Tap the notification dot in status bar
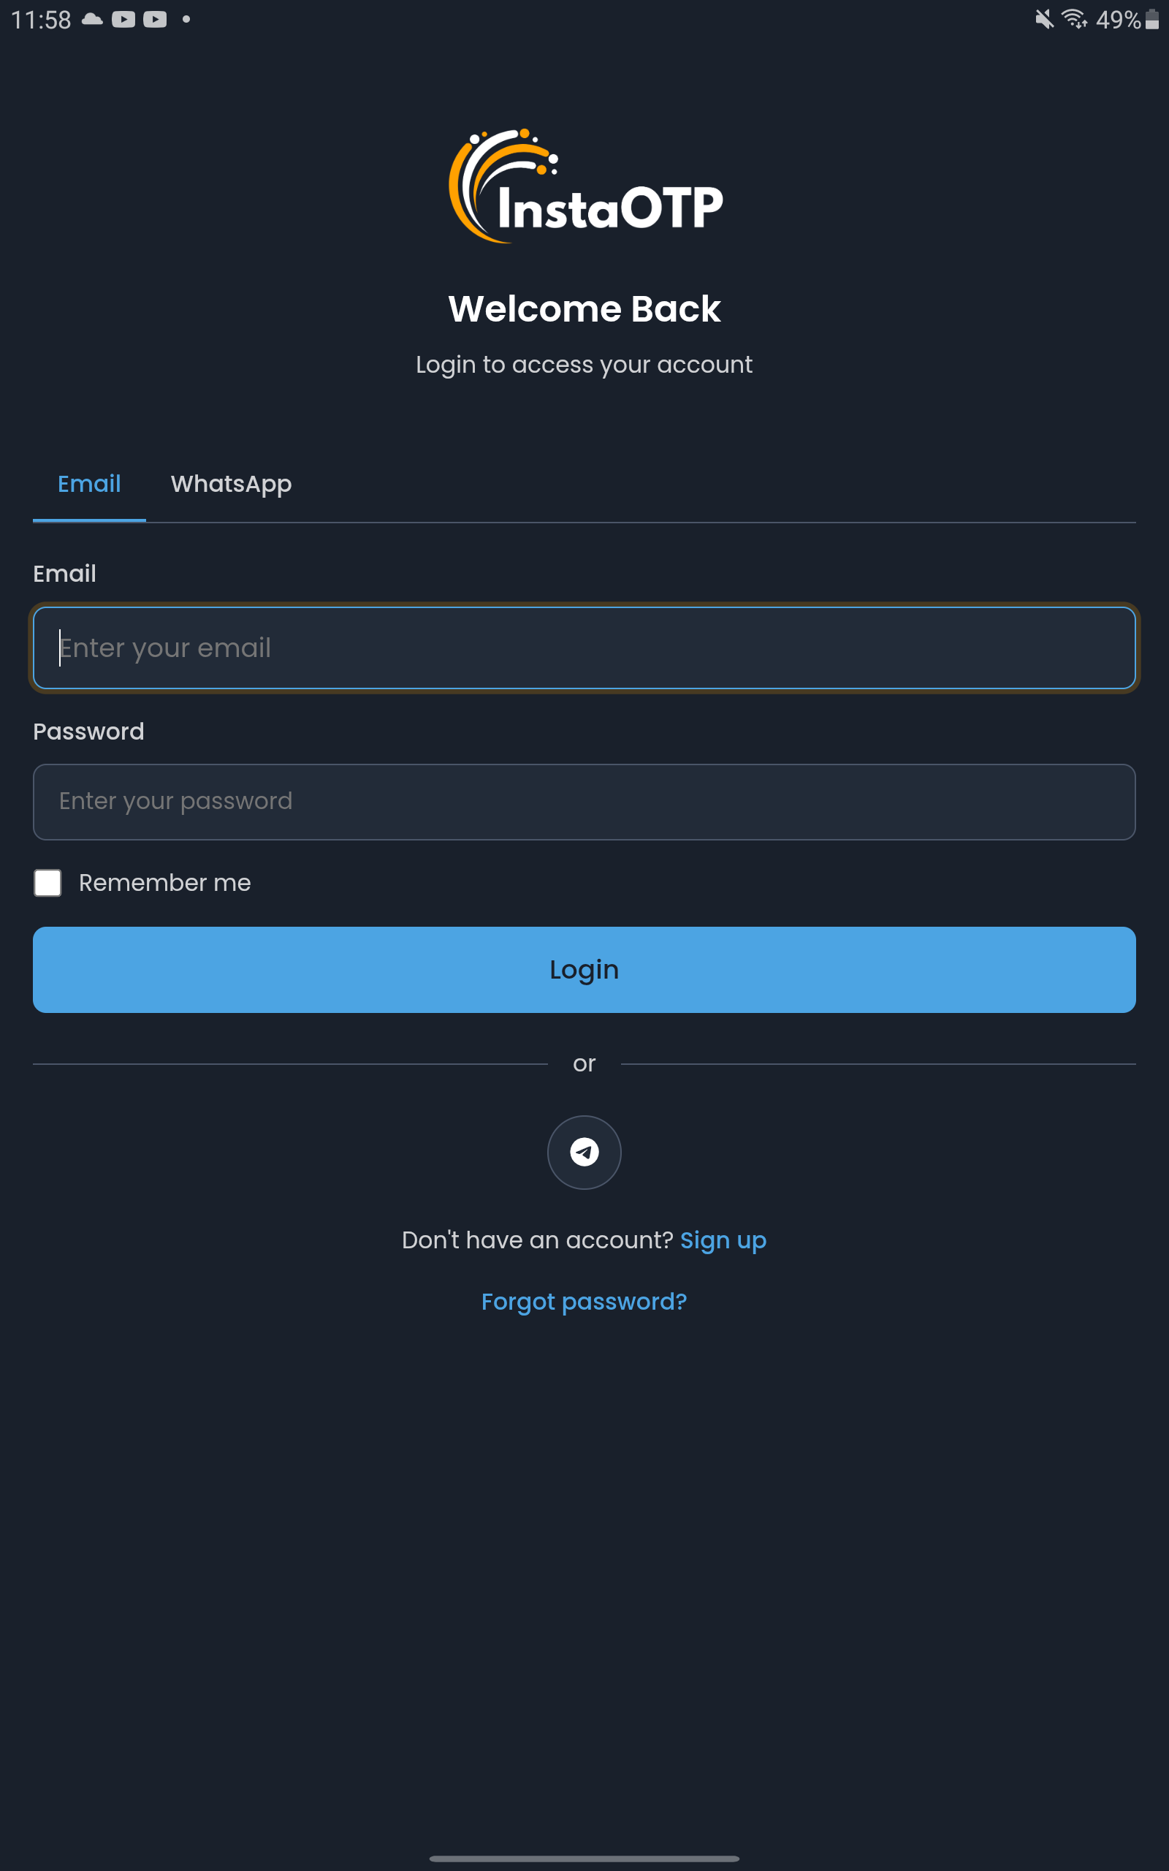The width and height of the screenshot is (1169, 1871). pyautogui.click(x=186, y=19)
